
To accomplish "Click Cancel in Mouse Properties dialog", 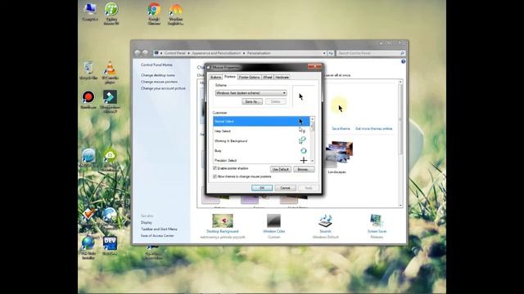I will [x=285, y=188].
